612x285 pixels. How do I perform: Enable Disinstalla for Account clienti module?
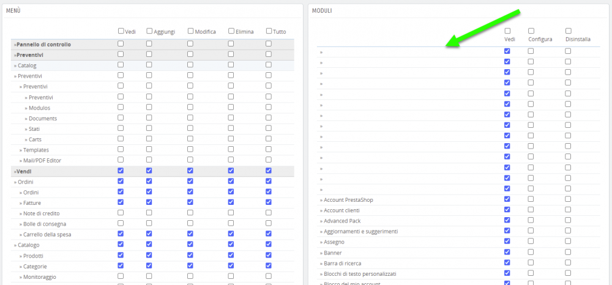click(568, 209)
